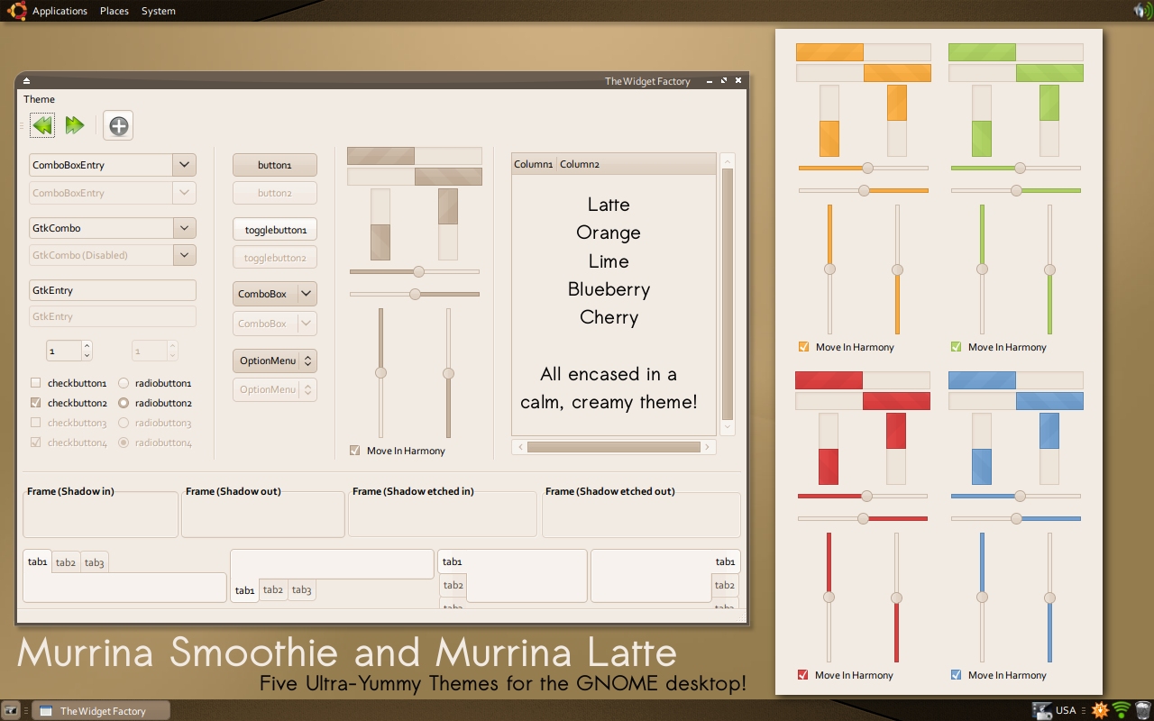Open the System menu
The height and width of the screenshot is (721, 1154).
point(159,11)
